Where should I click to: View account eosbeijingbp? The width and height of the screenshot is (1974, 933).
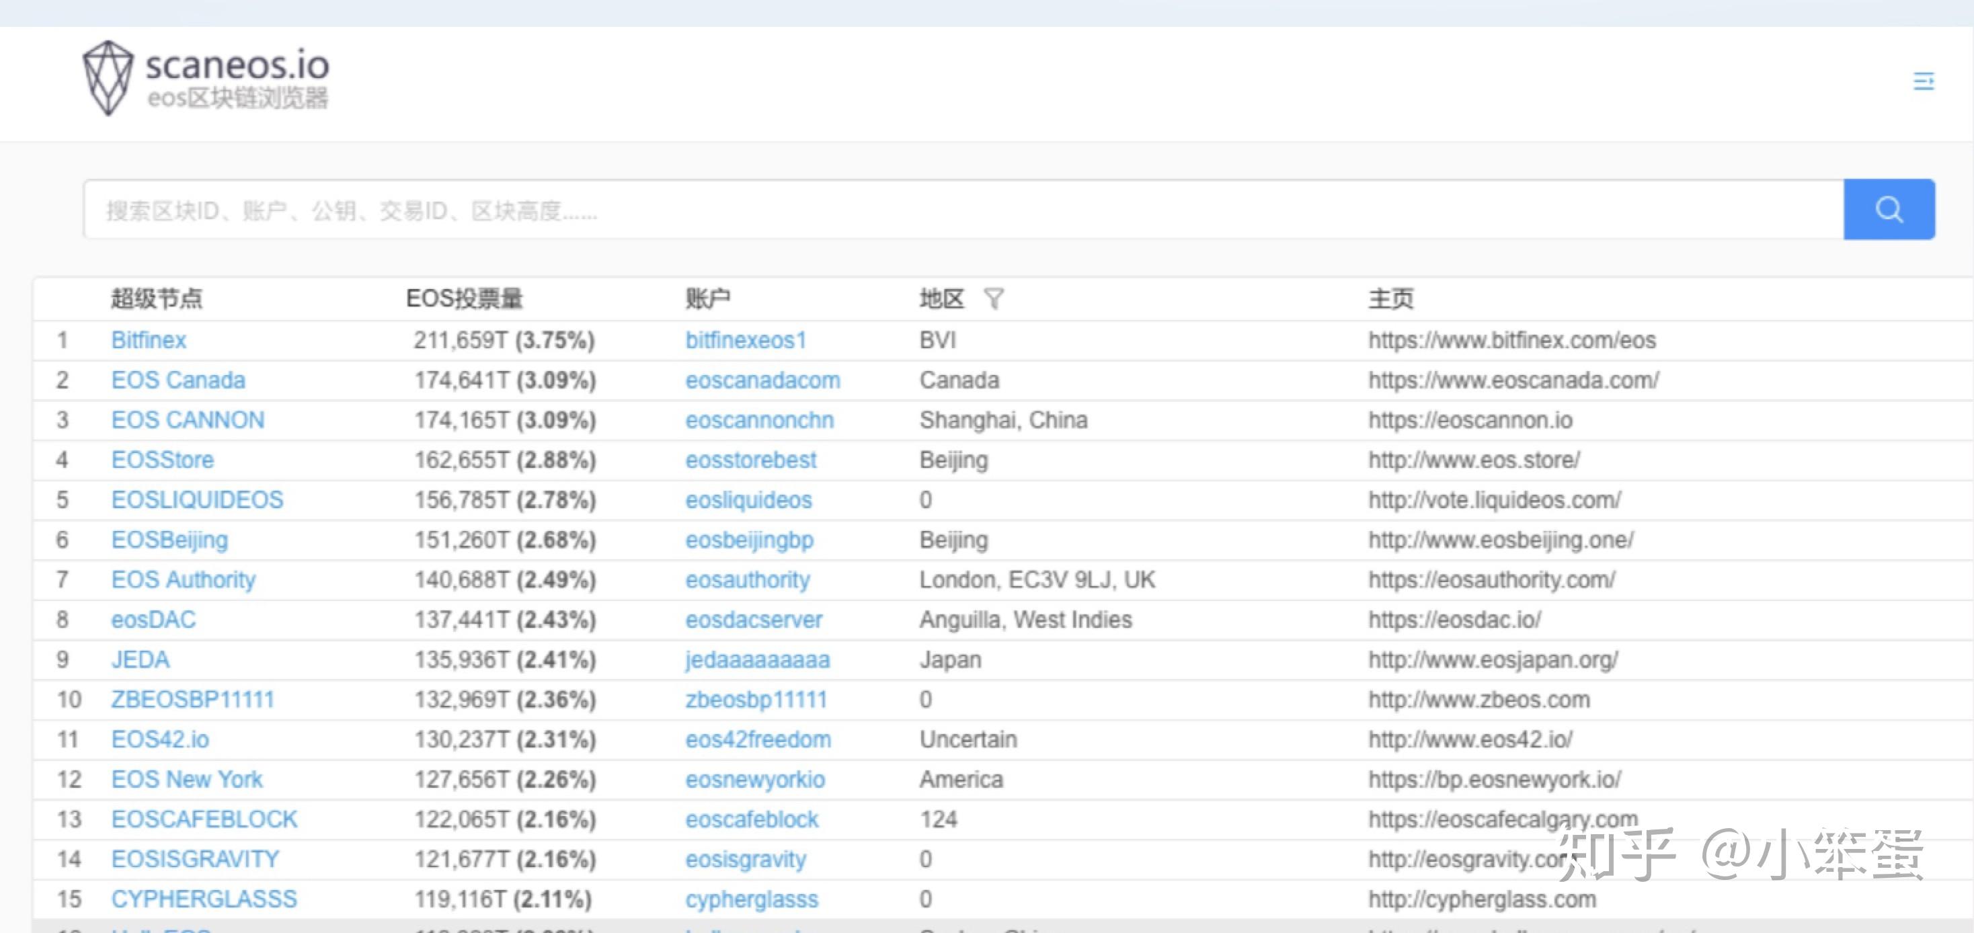click(750, 540)
